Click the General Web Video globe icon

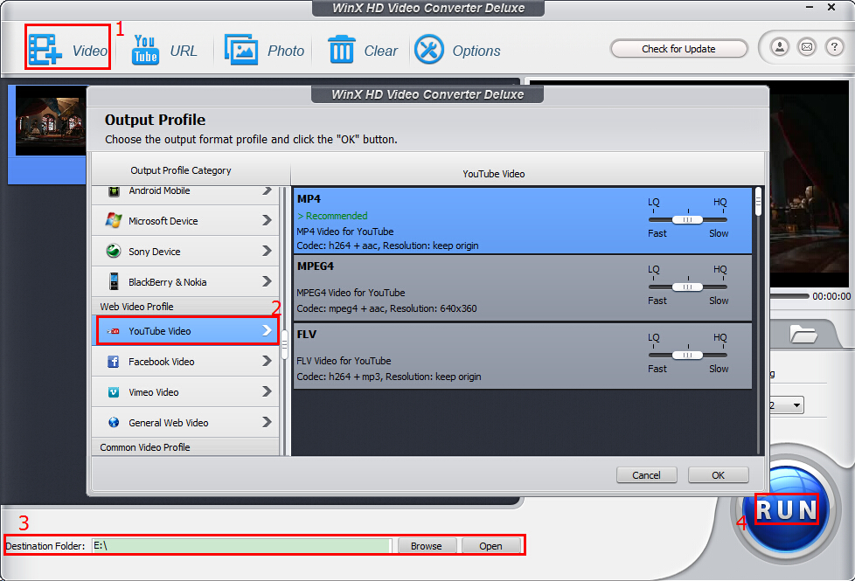coord(114,422)
